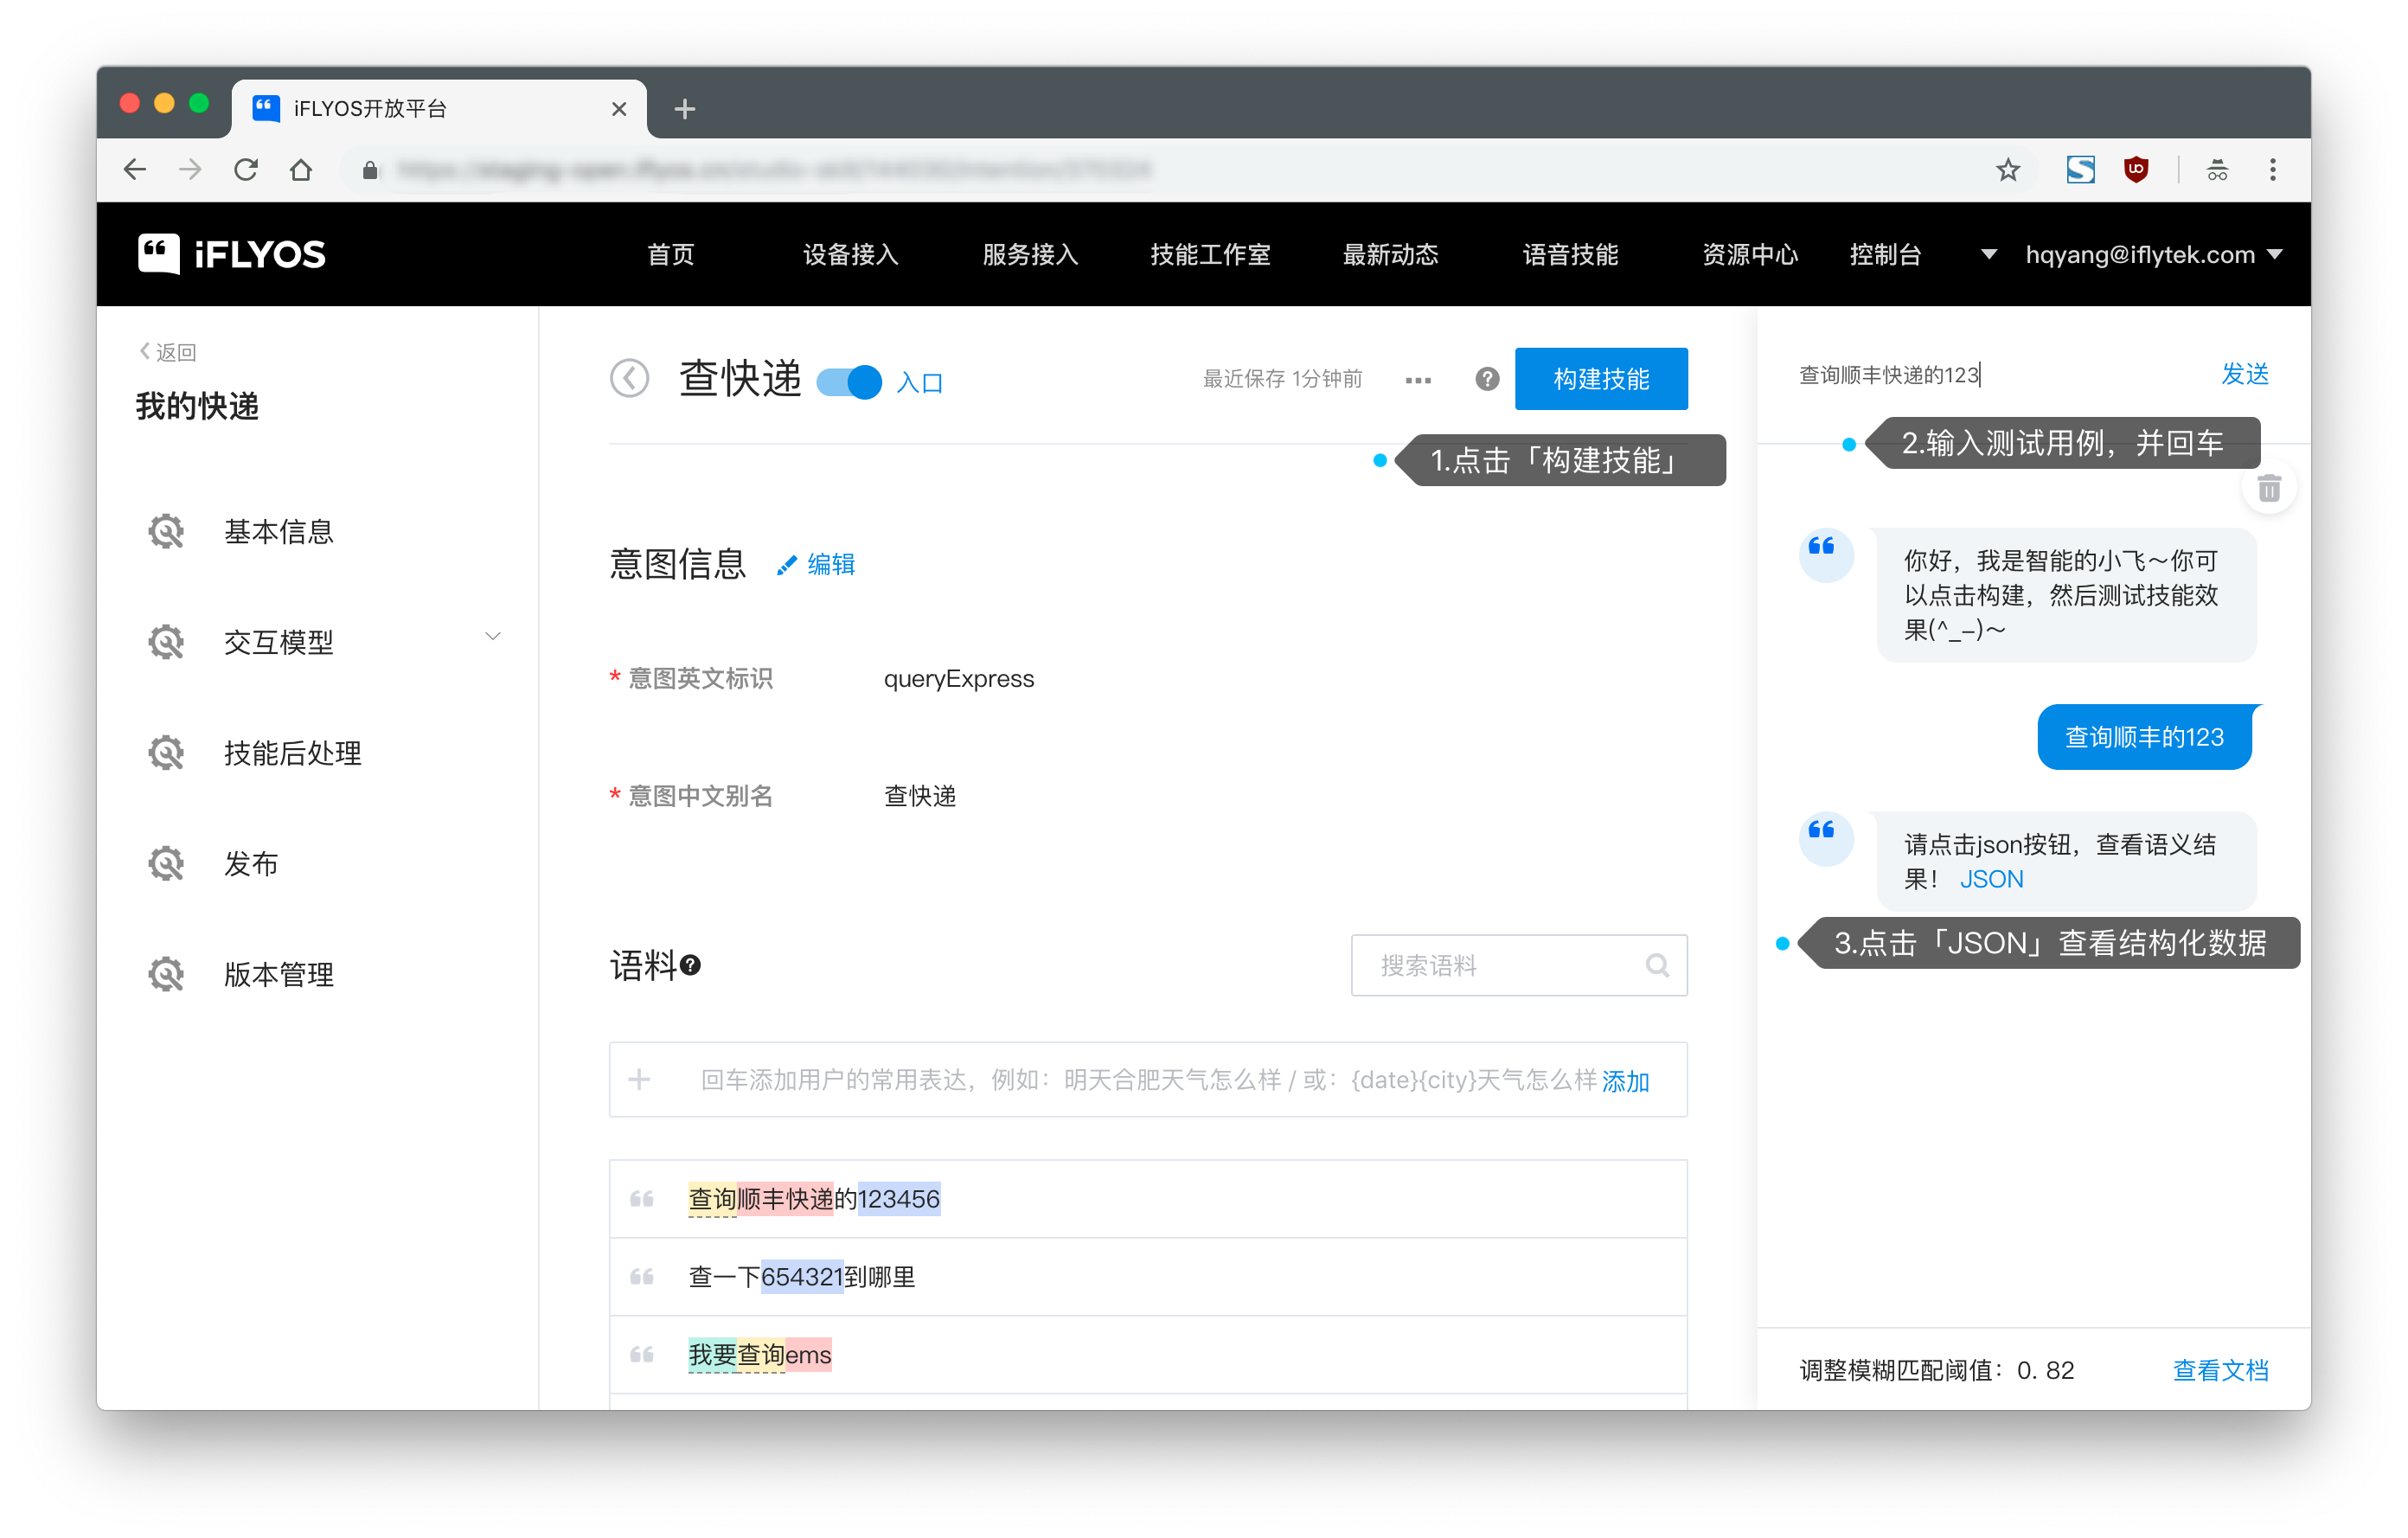Click the fuzzy match threshold value 0.82
Screen dimensions: 2408x1538
2046,1370
